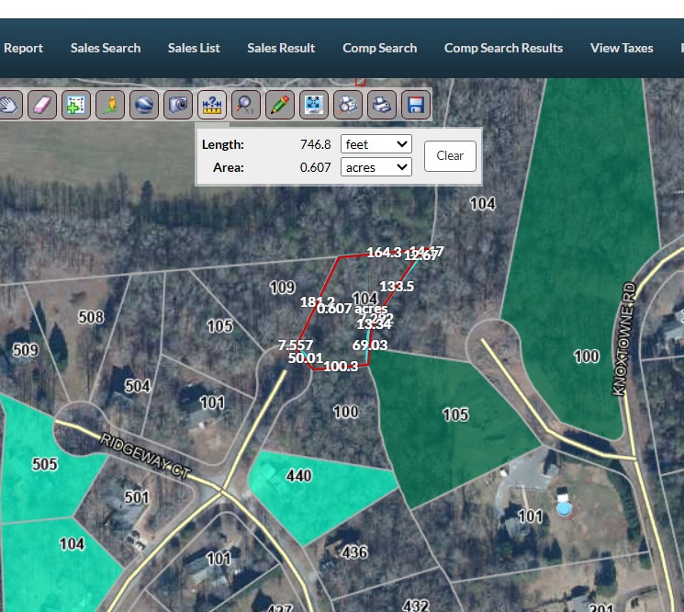Select the Eraser tool
Screen dimensions: 684x612
(x=42, y=105)
